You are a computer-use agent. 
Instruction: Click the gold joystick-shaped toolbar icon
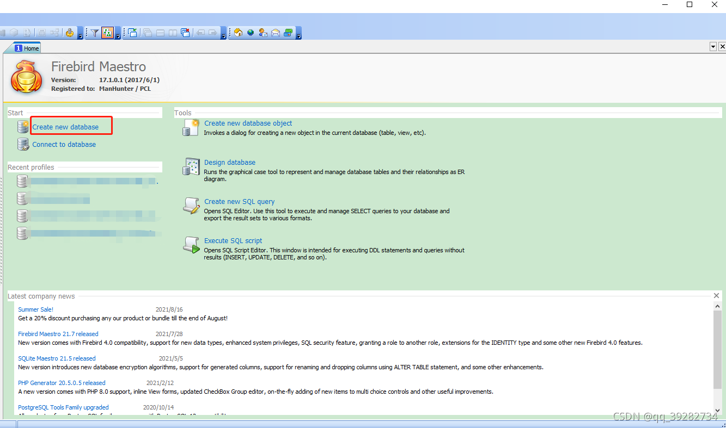pos(70,33)
